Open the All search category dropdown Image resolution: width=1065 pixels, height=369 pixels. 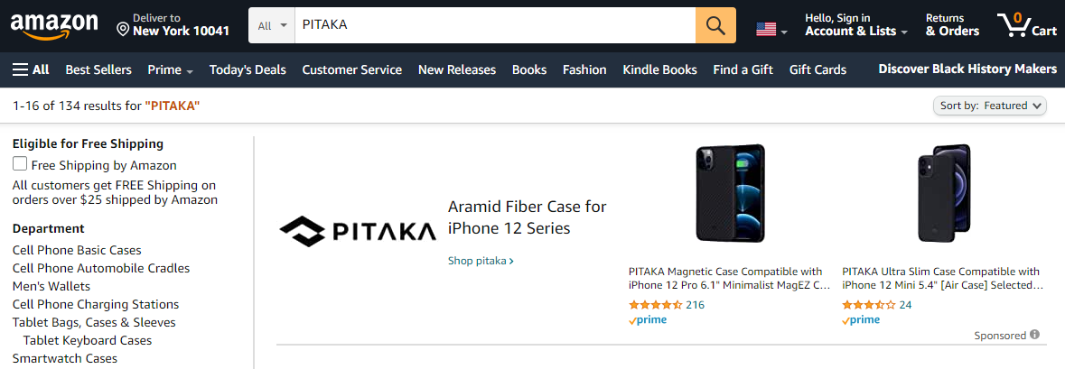pos(272,25)
